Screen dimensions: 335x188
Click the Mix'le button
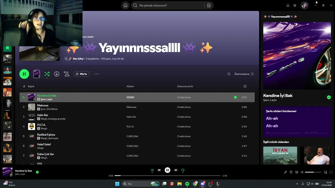pyautogui.click(x=81, y=74)
